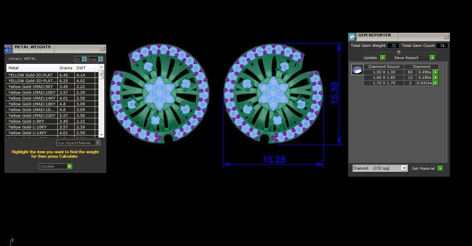Collapse the Gem Reporter header expander arrow

point(399,52)
